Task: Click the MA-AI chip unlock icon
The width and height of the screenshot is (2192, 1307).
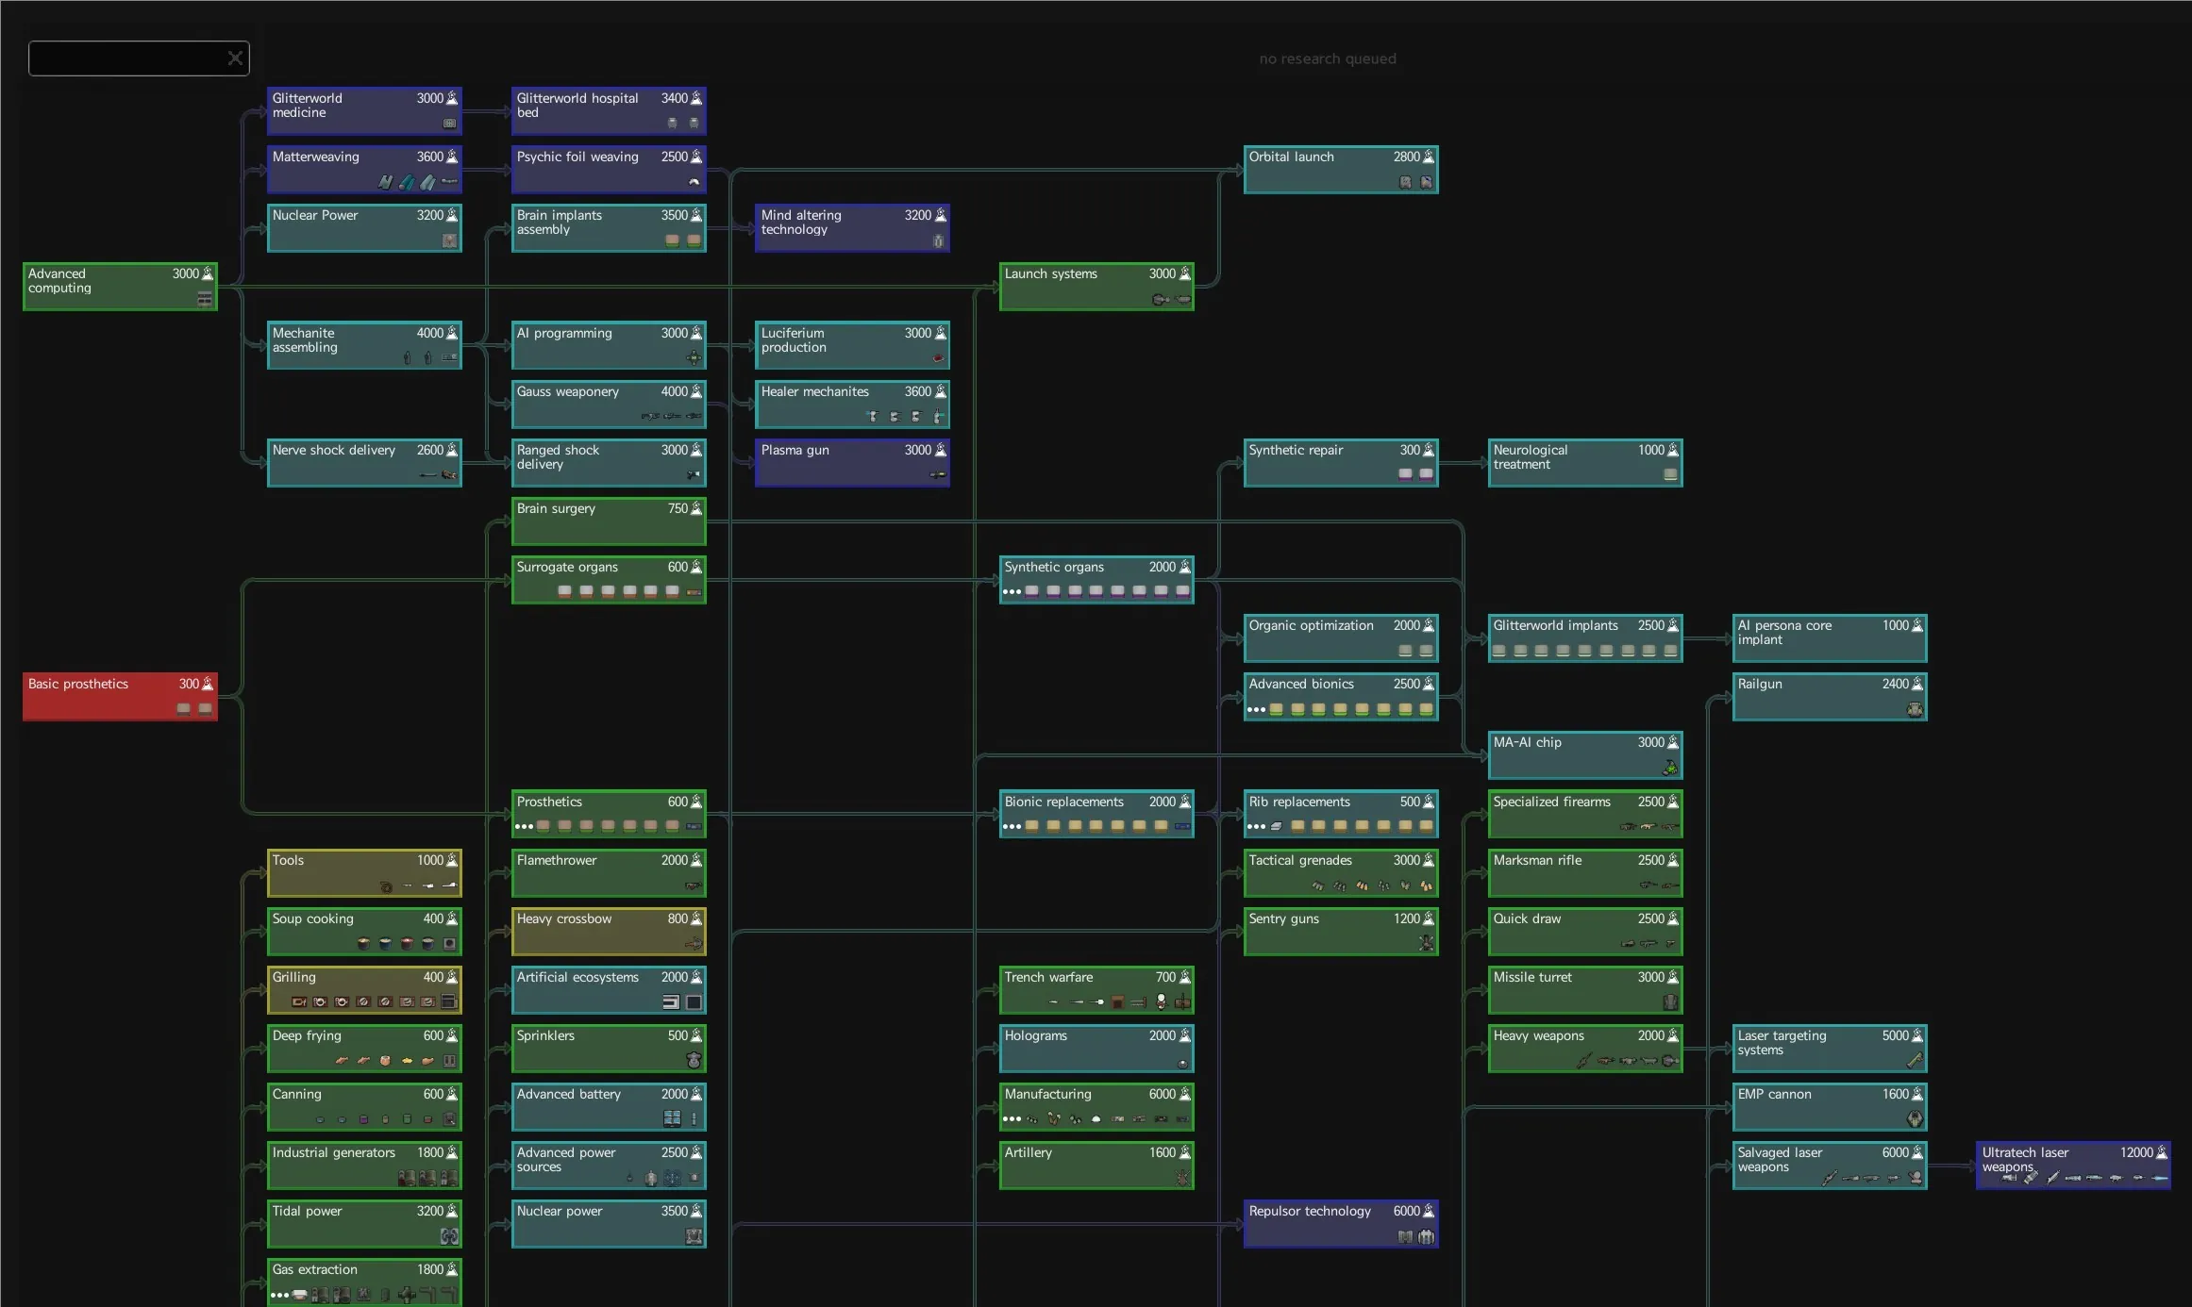Action: (x=1669, y=768)
